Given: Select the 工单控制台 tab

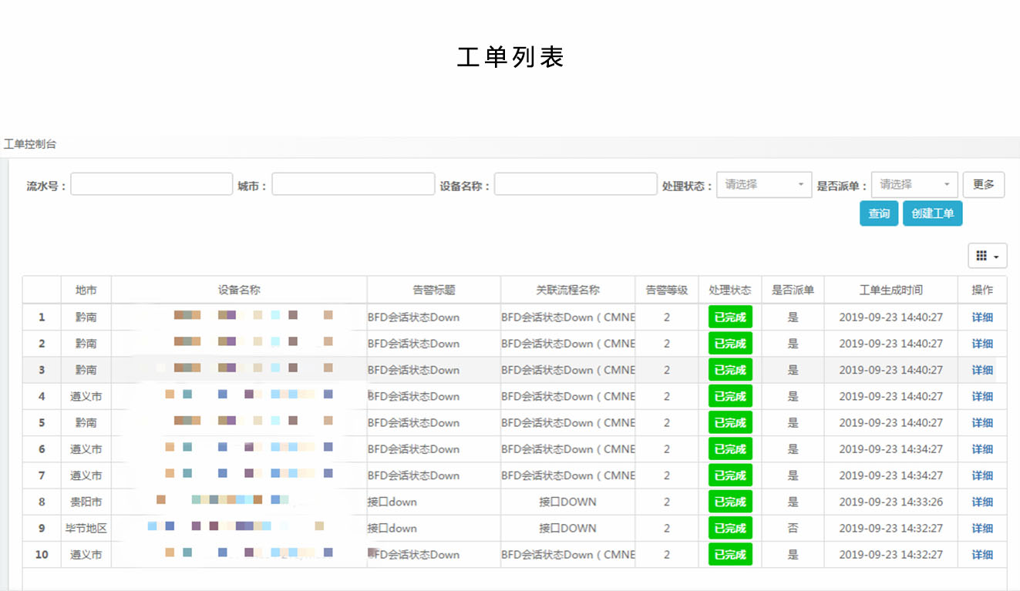Looking at the screenshot, I should click(x=30, y=144).
